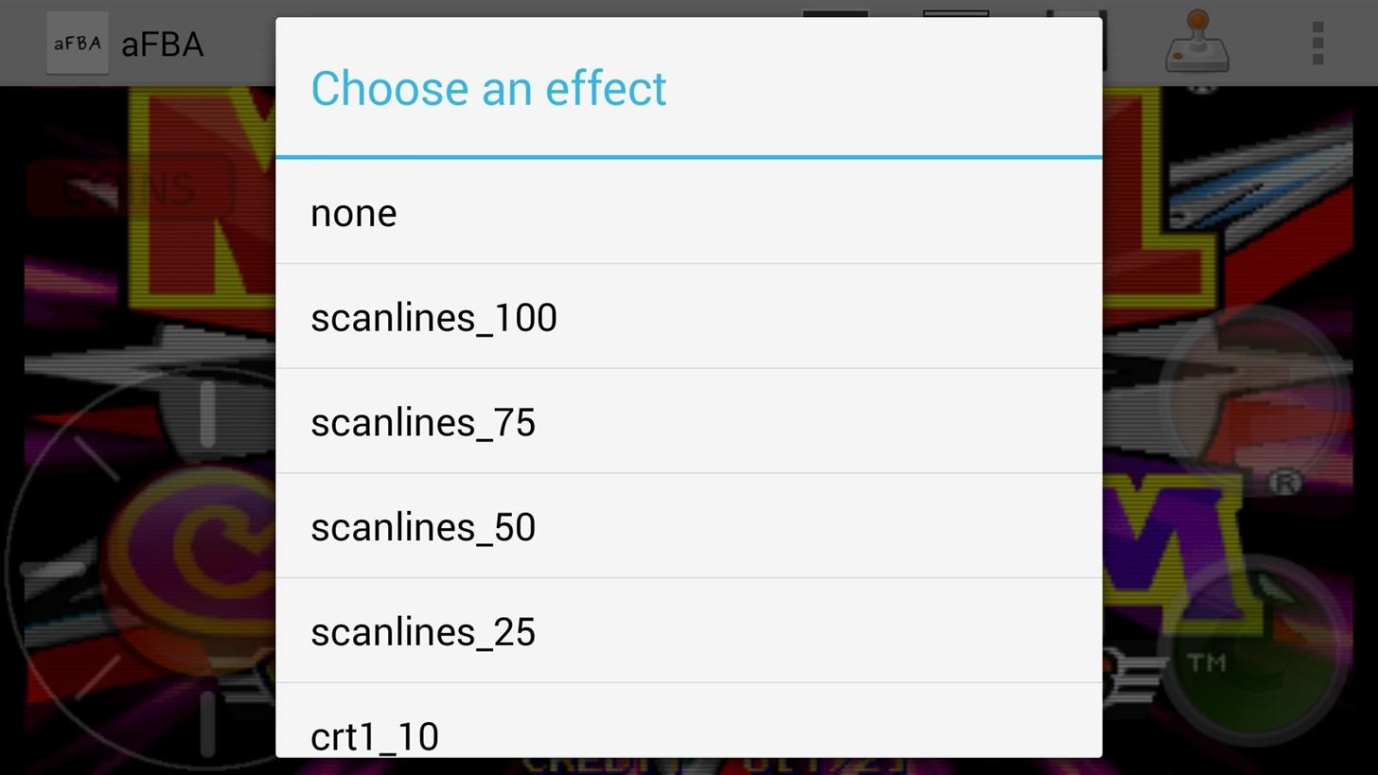Tap the aFBA title text

pyautogui.click(x=162, y=44)
